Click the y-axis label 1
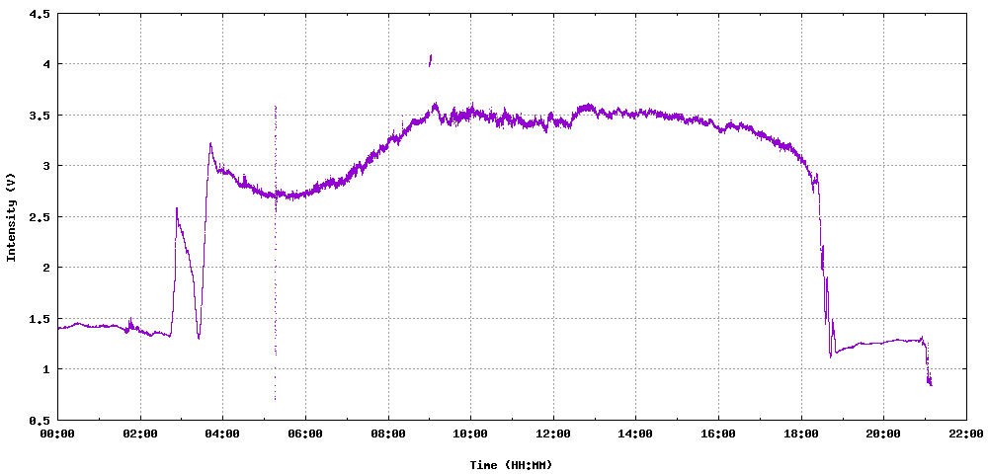 coord(45,369)
